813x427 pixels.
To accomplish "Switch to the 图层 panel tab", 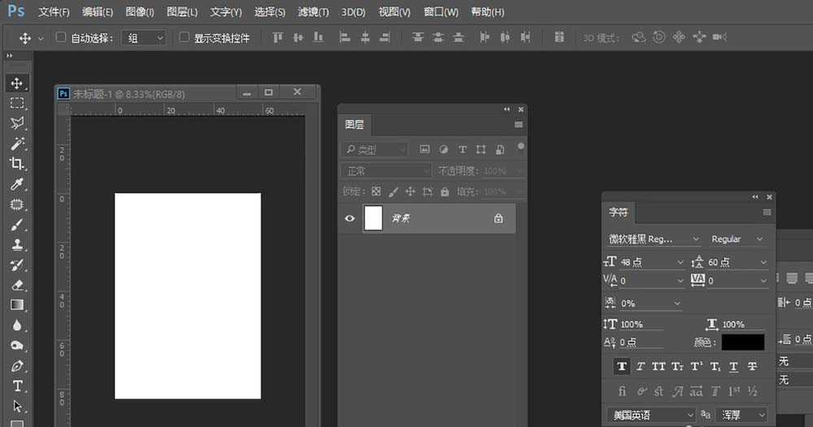I will pyautogui.click(x=354, y=124).
